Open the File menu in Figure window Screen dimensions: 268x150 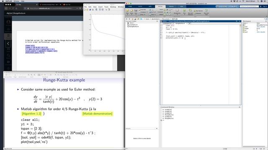point(85,7)
